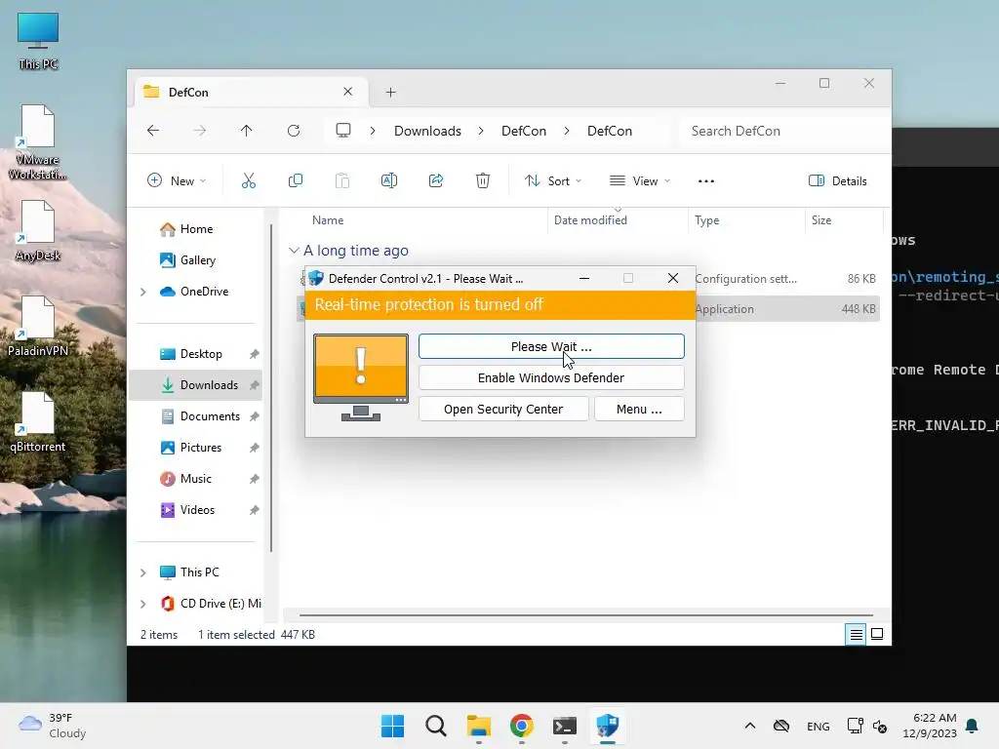This screenshot has width=999, height=749.
Task: Select PaladinVPN desktop shortcut
Action: click(38, 327)
